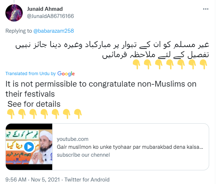The image size is (216, 184).
Task: Click the original Urdu tweet text
Action: 115,51
